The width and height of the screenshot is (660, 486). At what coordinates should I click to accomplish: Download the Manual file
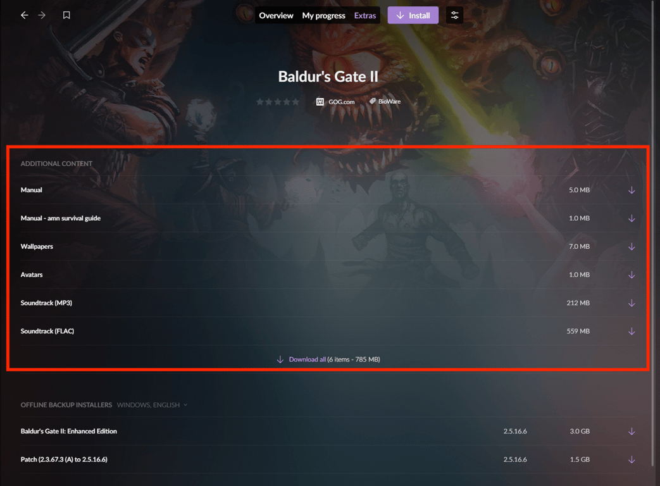click(x=632, y=190)
